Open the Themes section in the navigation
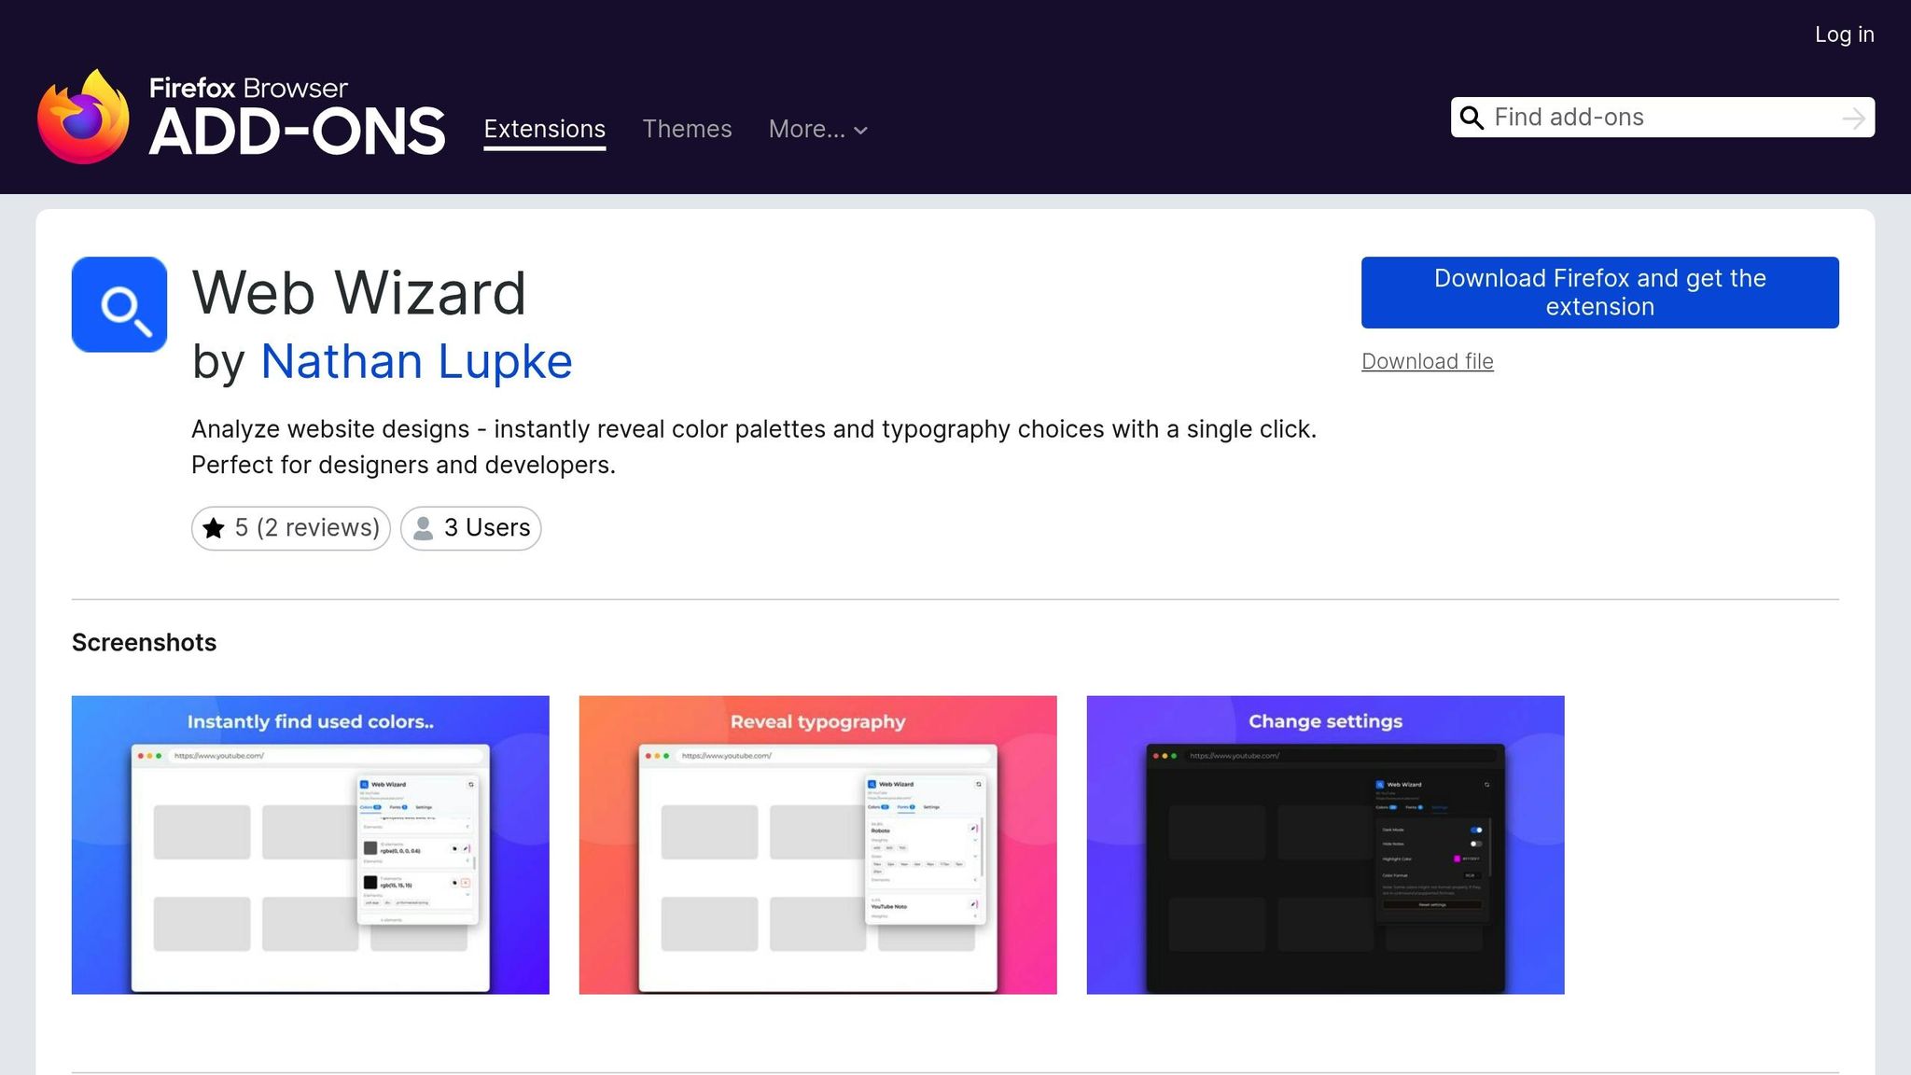The width and height of the screenshot is (1911, 1075). (x=687, y=129)
